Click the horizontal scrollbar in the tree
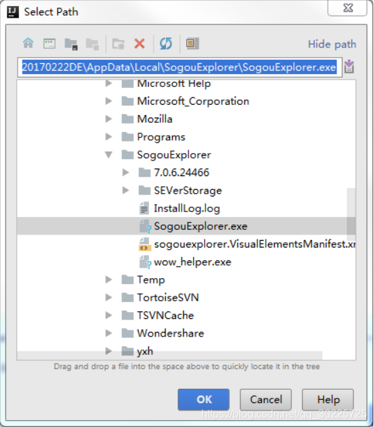Screen dimensions: 374x427 tap(169, 356)
